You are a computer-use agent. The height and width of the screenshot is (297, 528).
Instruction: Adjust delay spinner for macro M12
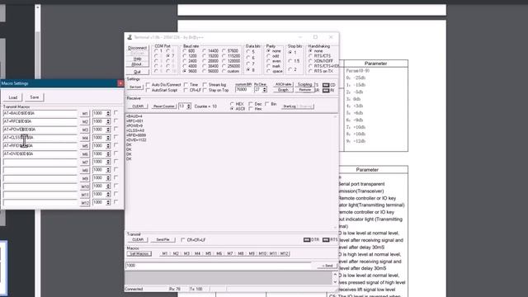click(108, 202)
